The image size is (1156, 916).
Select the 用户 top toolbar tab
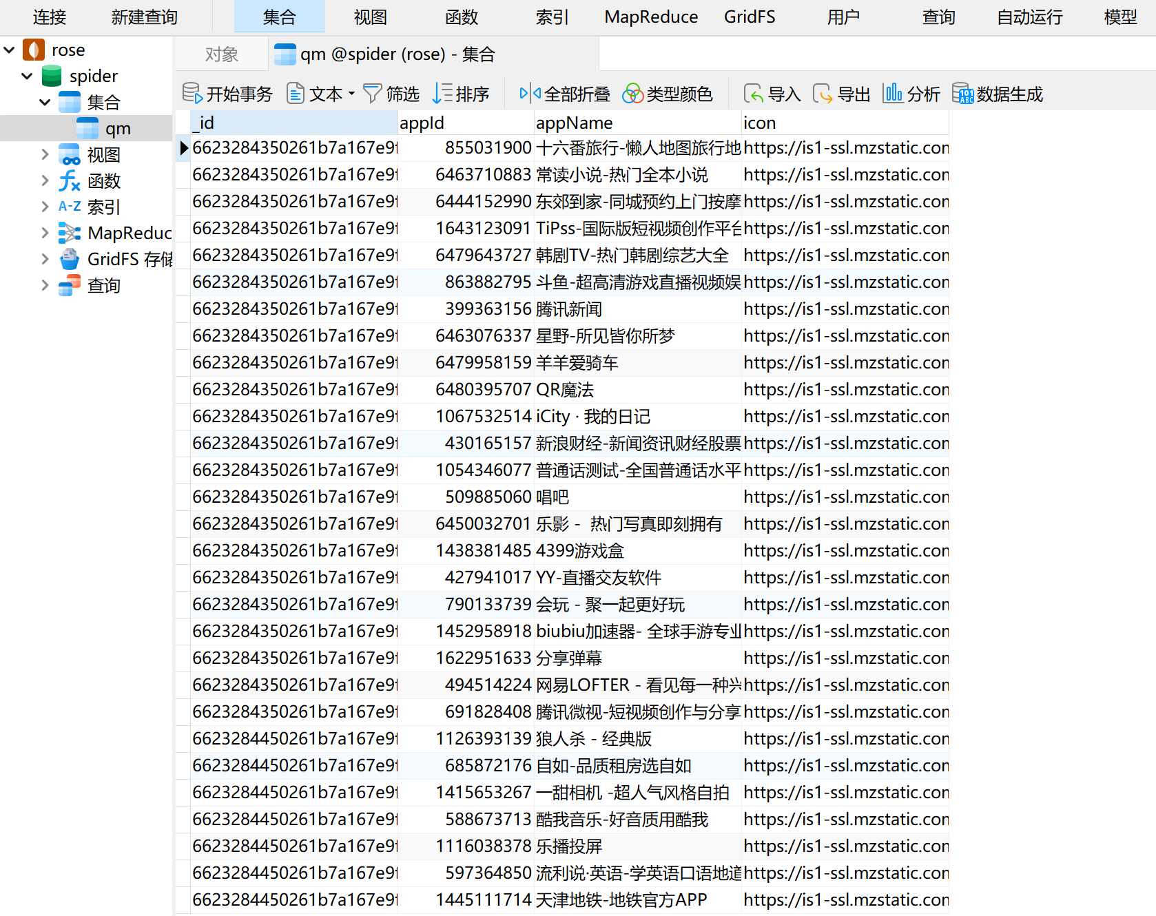844,17
